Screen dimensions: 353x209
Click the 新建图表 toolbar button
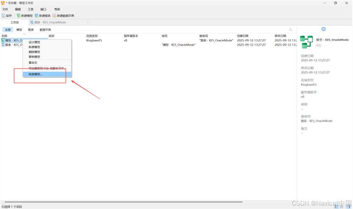click(43, 15)
